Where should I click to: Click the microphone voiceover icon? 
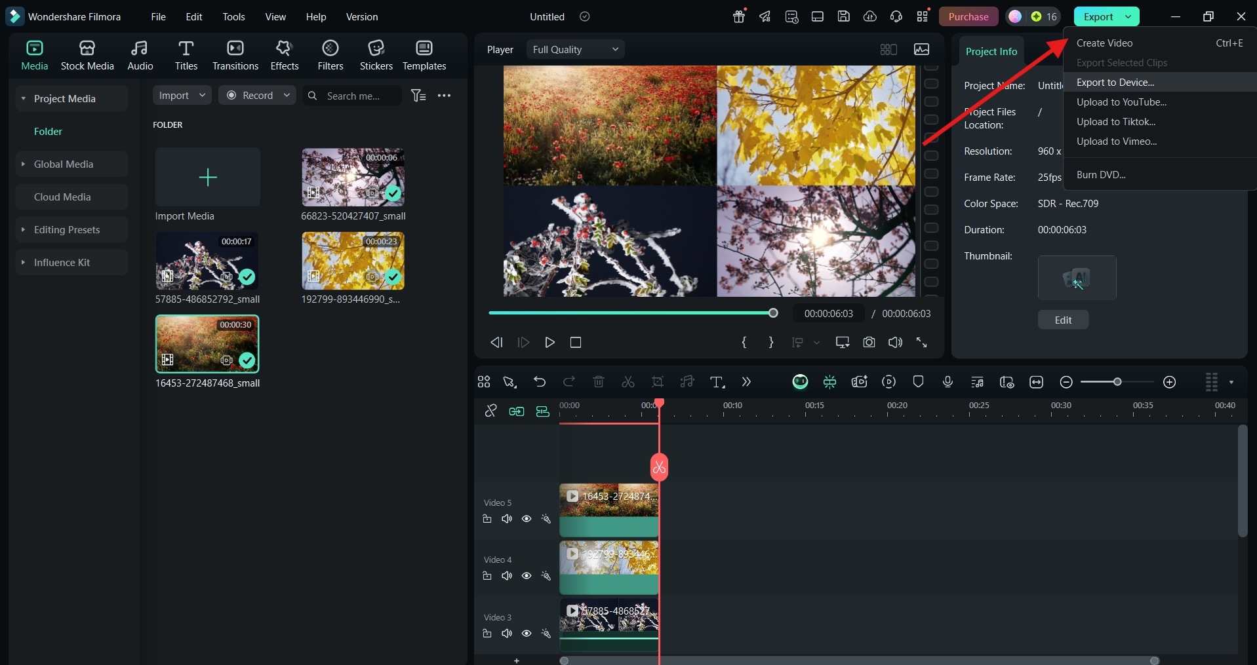(x=948, y=382)
